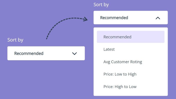Viewport: 176px width, 99px height.
Task: Click the curved dashed arrow's tail end
Action: click(x=47, y=38)
